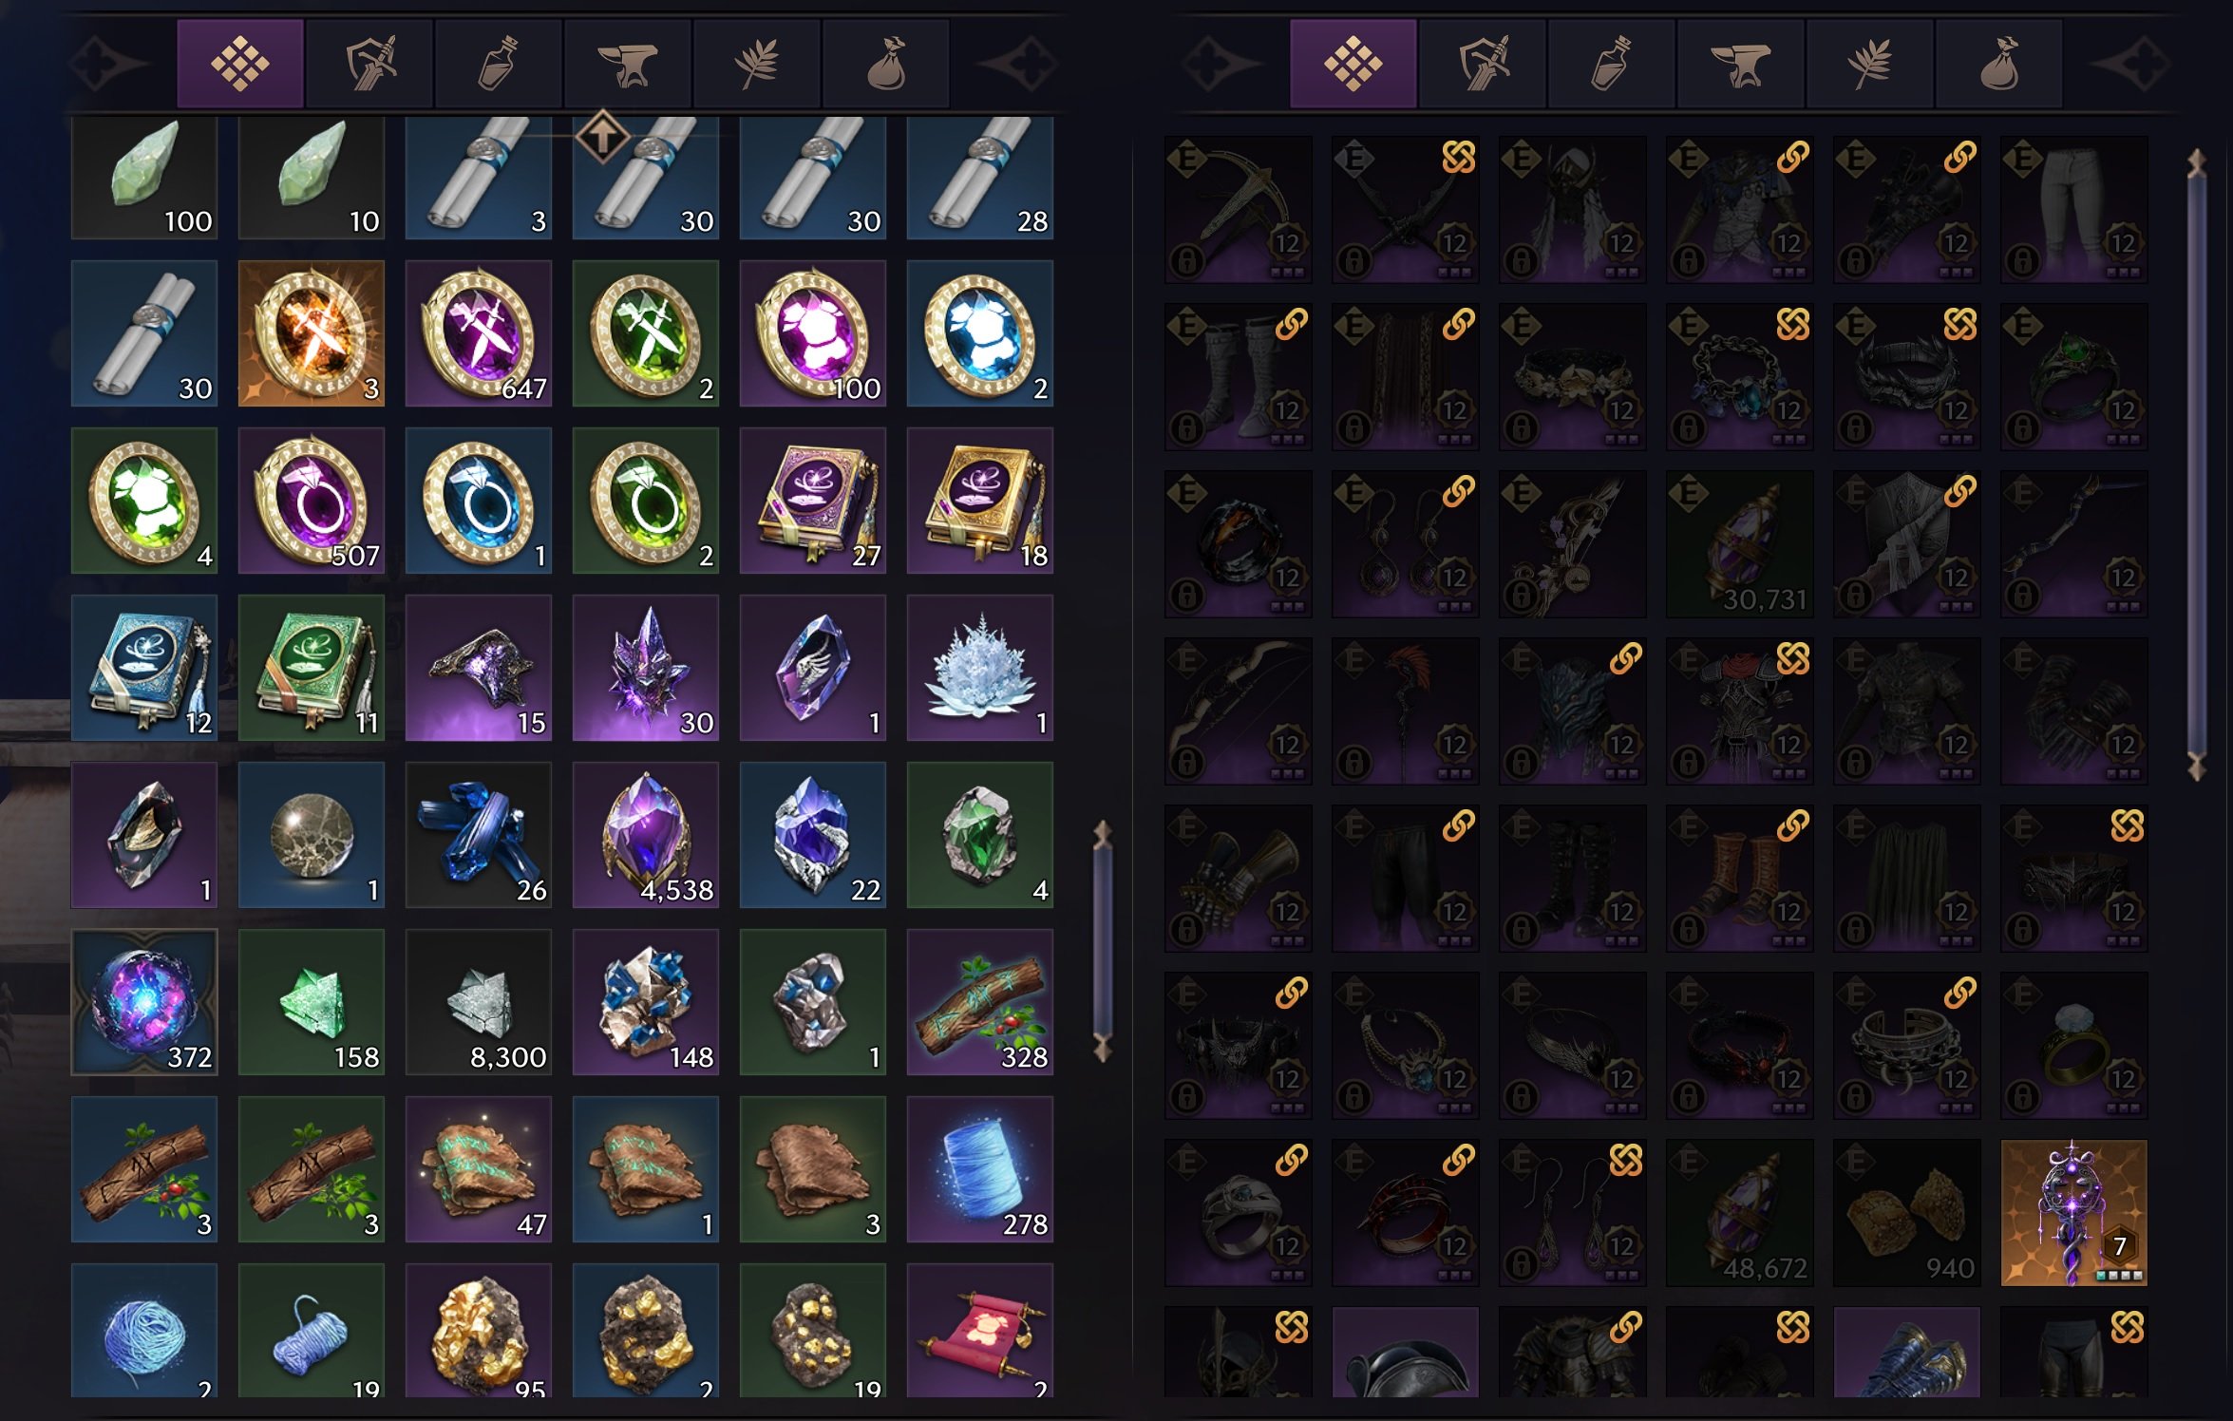Click the purple gem stack of 4,538

click(646, 835)
